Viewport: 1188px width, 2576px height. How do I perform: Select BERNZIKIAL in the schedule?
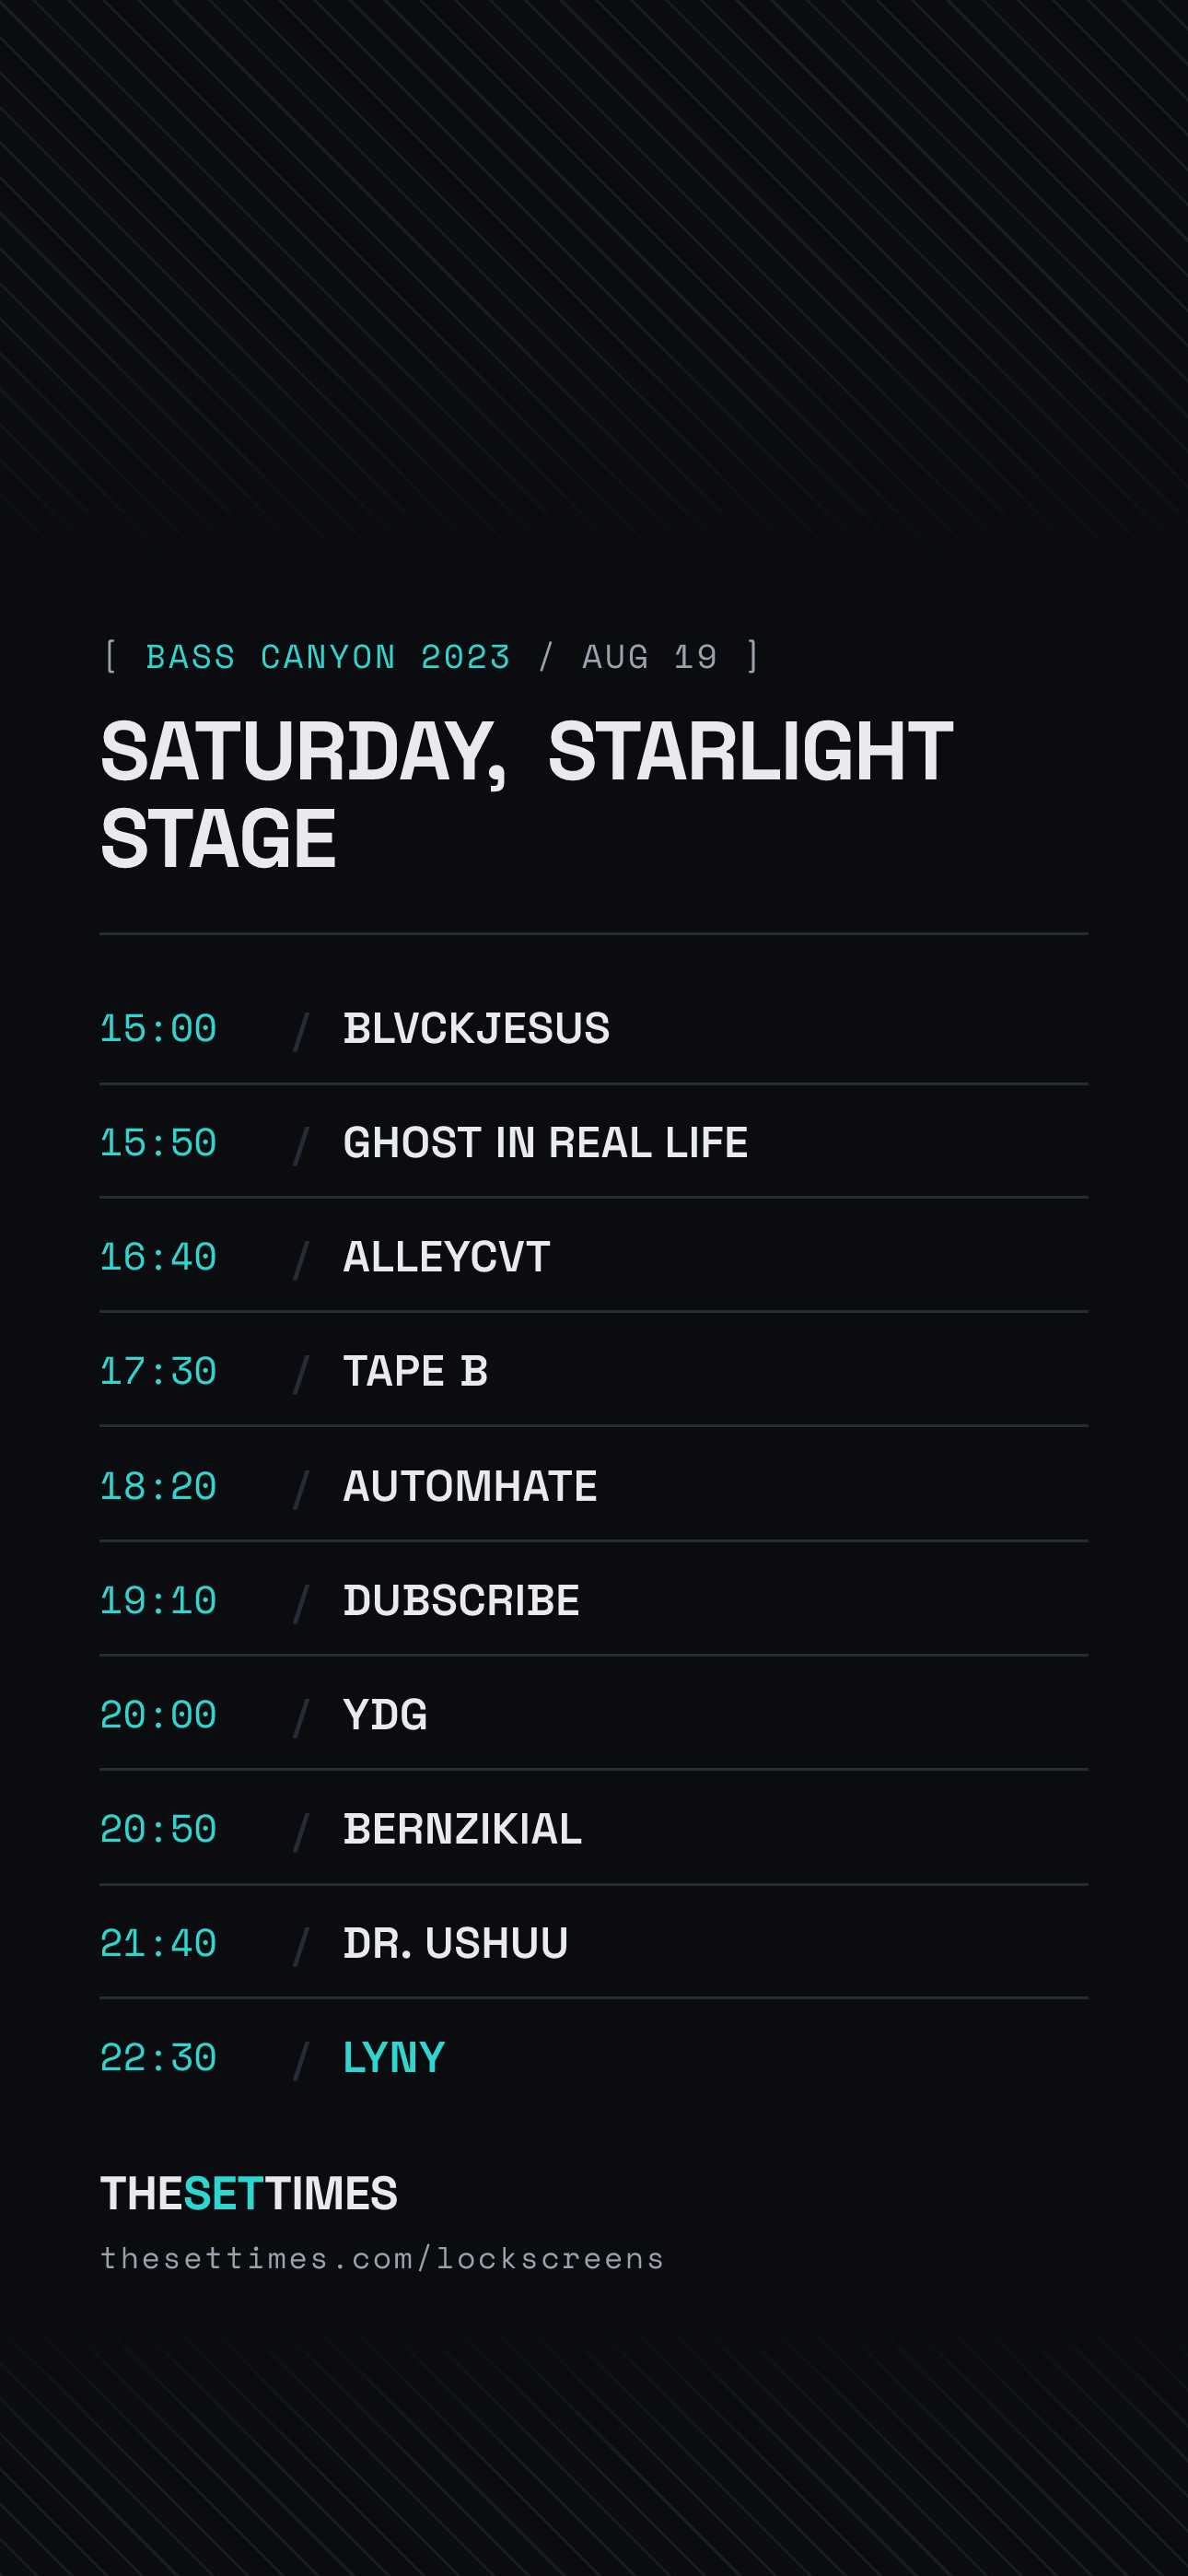click(462, 1829)
